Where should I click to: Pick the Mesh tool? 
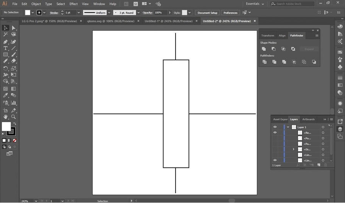(x=6, y=88)
